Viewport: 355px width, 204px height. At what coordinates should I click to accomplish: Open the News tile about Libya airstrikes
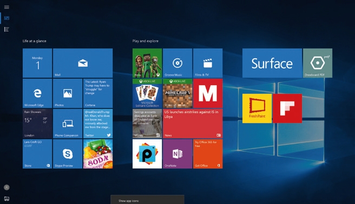pos(193,124)
